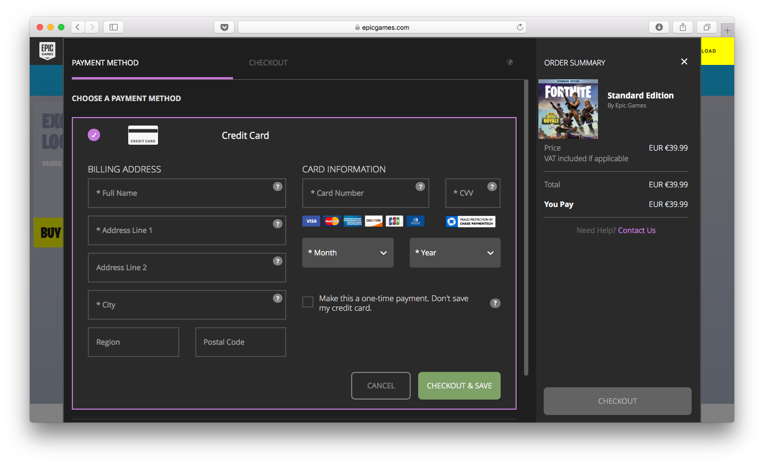Switch to the Checkout tab
The image size is (764, 465).
pos(268,63)
